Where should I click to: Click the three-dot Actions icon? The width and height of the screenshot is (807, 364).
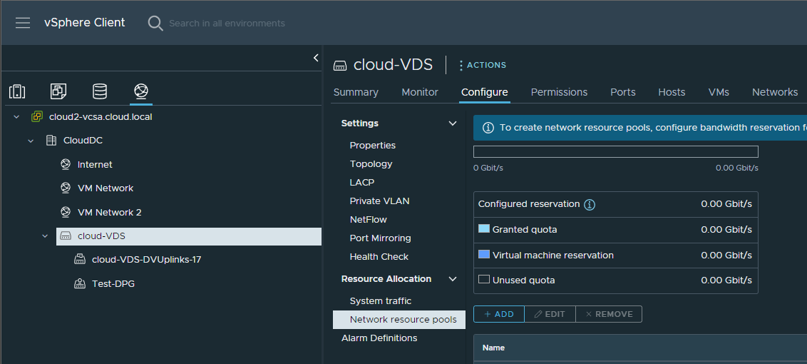tap(461, 66)
